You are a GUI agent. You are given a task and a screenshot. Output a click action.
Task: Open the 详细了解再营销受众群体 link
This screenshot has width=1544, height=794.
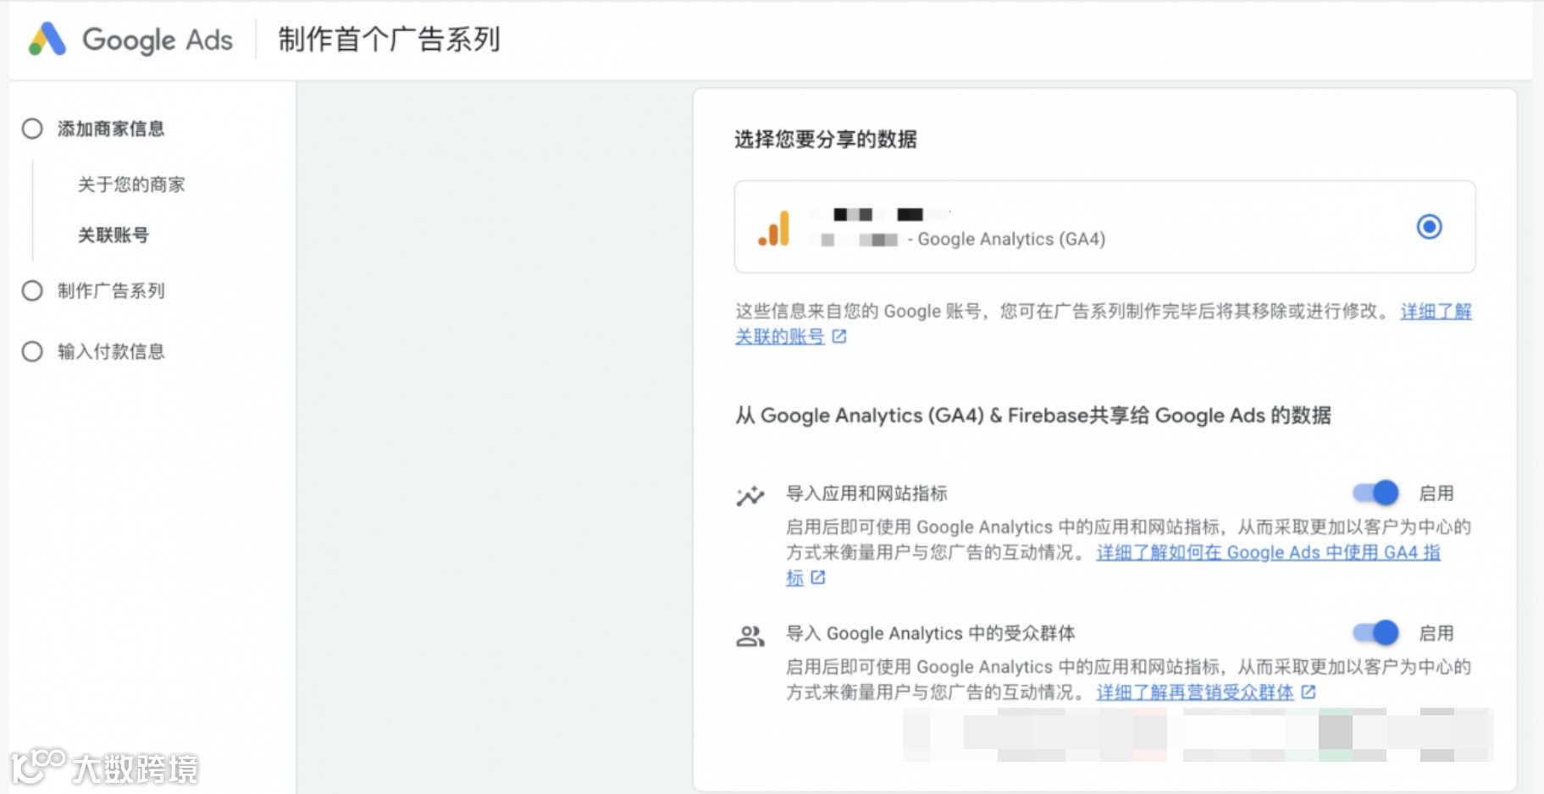point(1195,692)
